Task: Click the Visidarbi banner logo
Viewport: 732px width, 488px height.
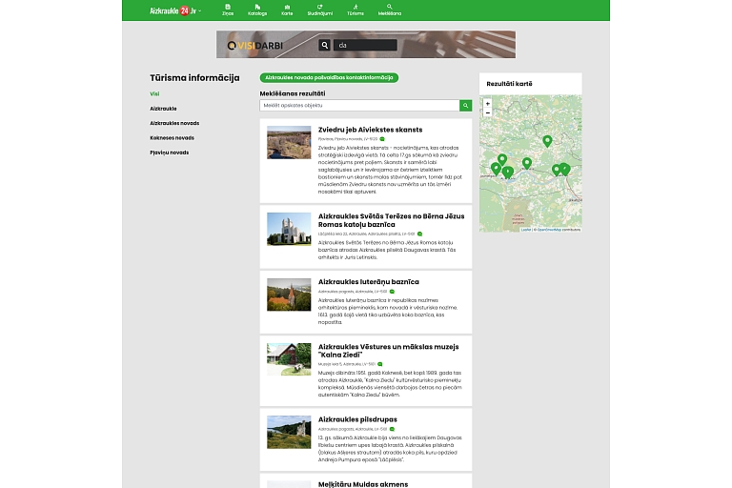Action: coord(254,46)
